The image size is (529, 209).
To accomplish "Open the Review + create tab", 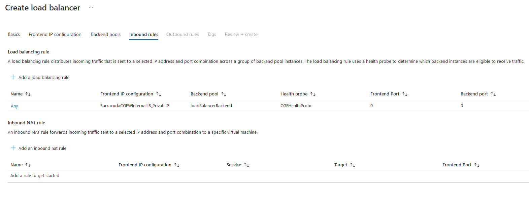I will click(241, 34).
